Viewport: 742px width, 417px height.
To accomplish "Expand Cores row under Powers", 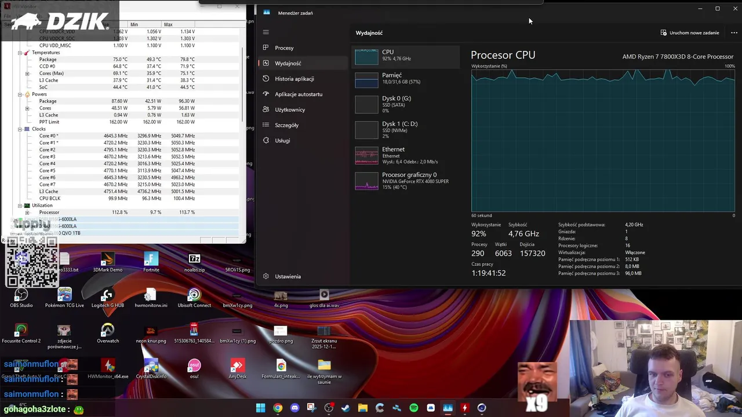I will tap(27, 108).
